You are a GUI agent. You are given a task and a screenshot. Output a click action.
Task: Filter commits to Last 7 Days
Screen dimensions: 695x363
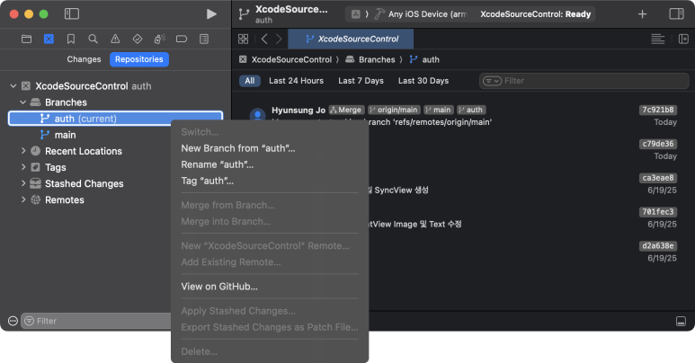361,81
